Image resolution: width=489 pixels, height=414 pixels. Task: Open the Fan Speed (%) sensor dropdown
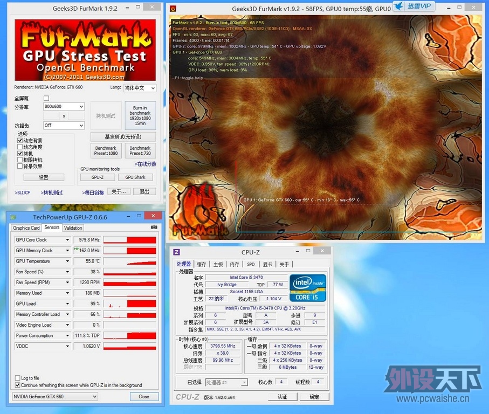(67, 272)
